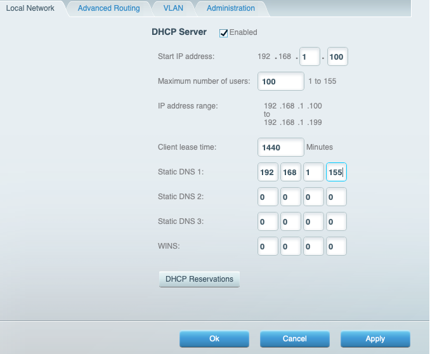This screenshot has height=354, width=430.
Task: Open the Advanced Routing tab
Action: [x=109, y=8]
